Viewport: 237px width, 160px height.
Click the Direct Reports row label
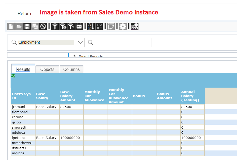tap(91, 56)
